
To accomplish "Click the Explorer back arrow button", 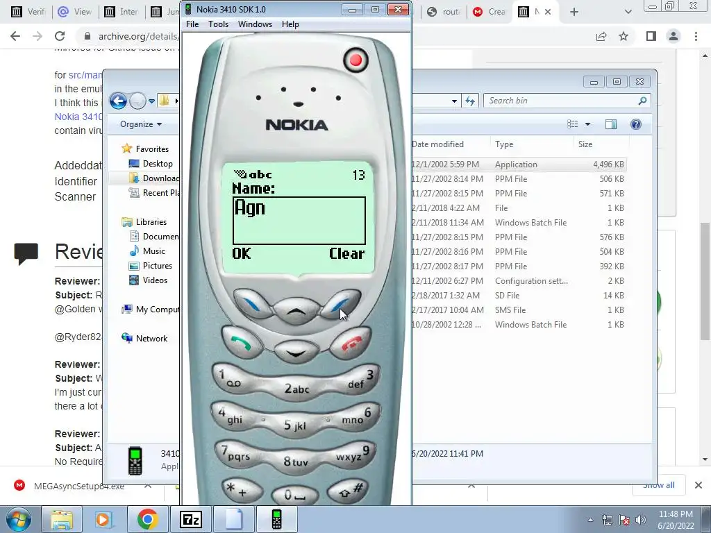I will (118, 101).
